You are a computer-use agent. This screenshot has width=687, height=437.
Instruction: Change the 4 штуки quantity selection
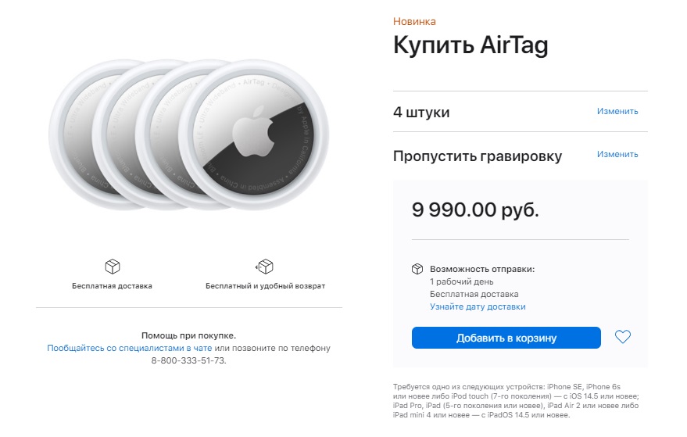tap(617, 111)
